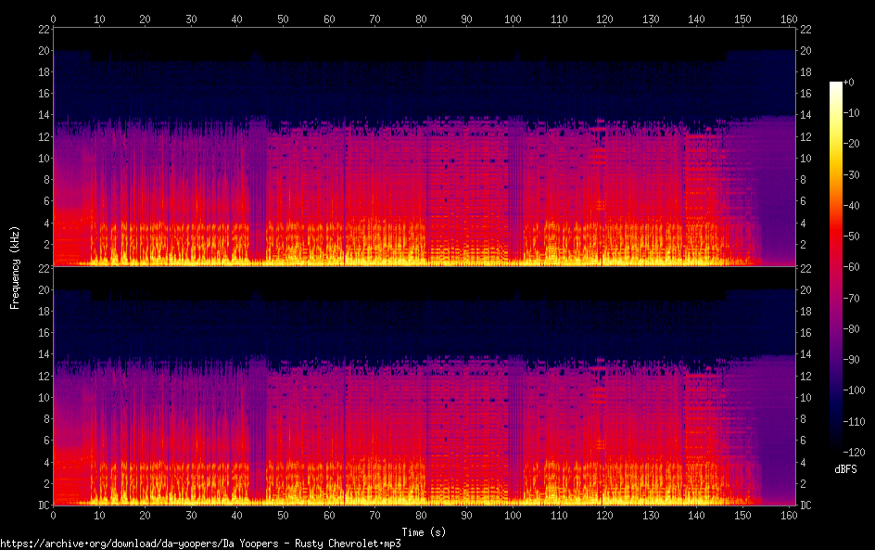Image resolution: width=875 pixels, height=550 pixels.
Task: Select the 20 second tick on top time axis
Action: pos(146,18)
